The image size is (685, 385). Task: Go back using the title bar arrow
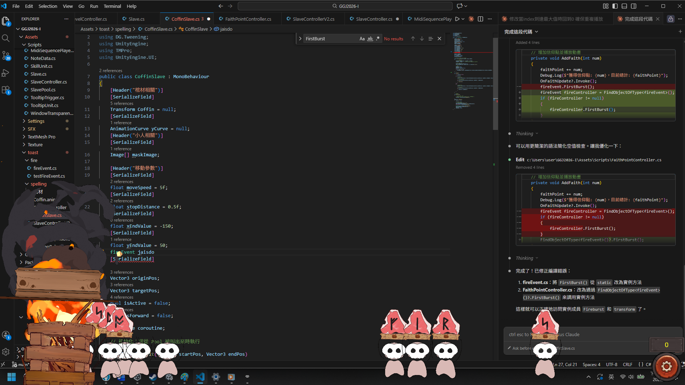[x=221, y=6]
